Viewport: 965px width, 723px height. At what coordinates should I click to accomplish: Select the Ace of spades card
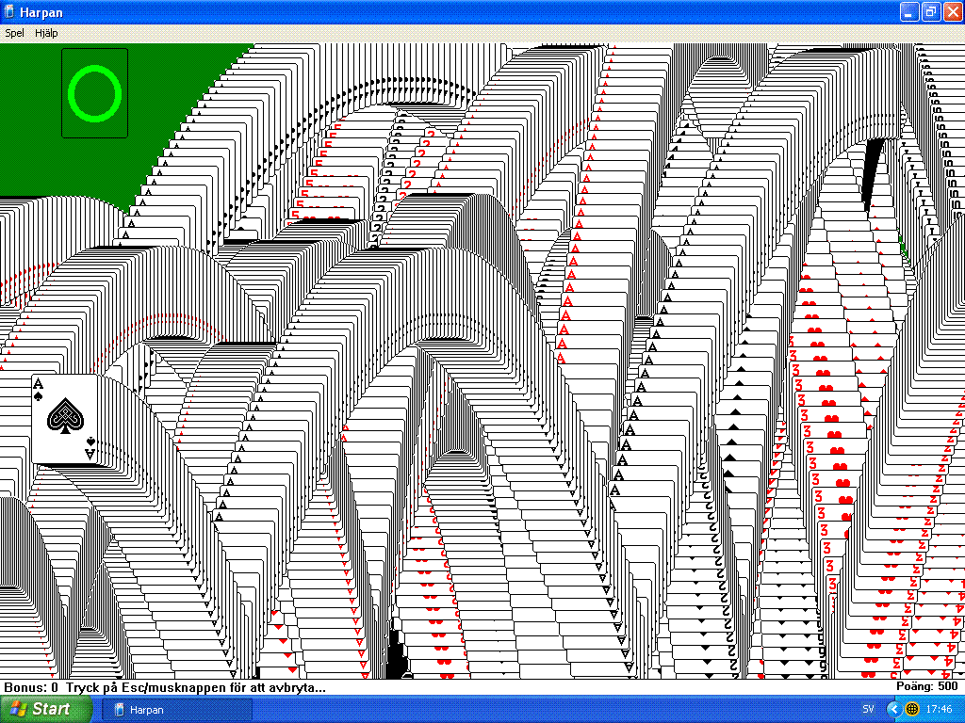click(x=64, y=419)
